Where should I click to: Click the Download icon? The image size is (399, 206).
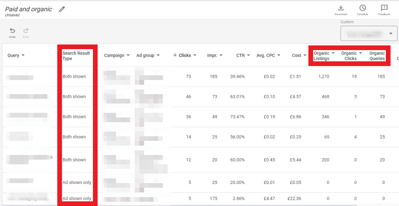pos(341,8)
